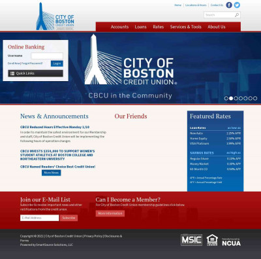Click the Equal Housing Lender logo
This screenshot has height=259, width=261.
tap(212, 240)
